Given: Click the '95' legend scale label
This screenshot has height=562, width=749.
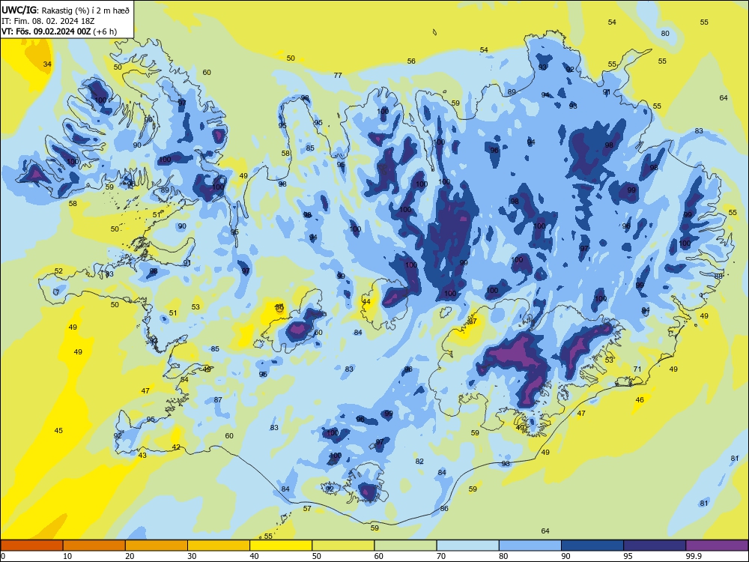Looking at the screenshot, I should coord(628,556).
